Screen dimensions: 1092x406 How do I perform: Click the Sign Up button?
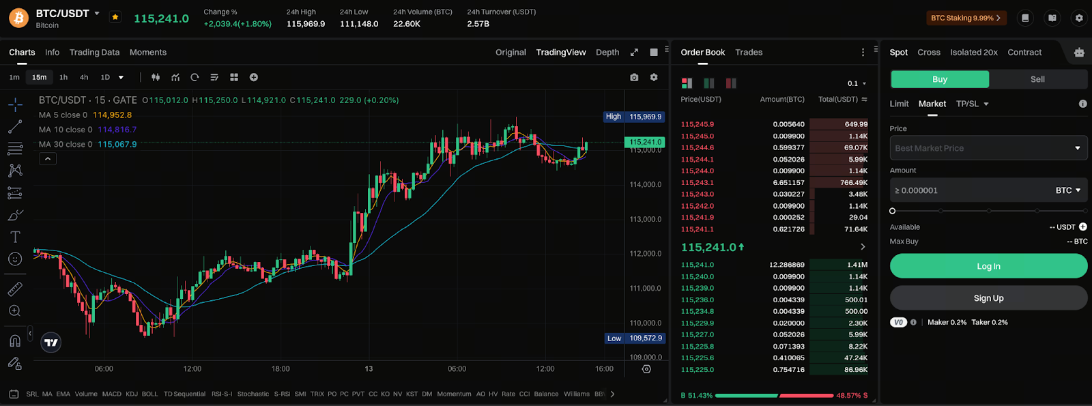pyautogui.click(x=988, y=298)
